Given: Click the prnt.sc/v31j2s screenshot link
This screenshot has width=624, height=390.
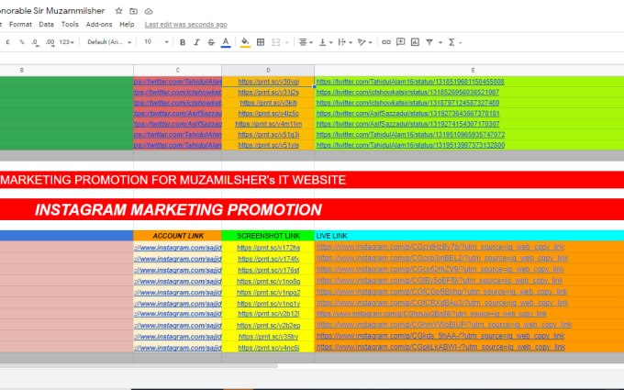Looking at the screenshot, I should coord(269,93).
